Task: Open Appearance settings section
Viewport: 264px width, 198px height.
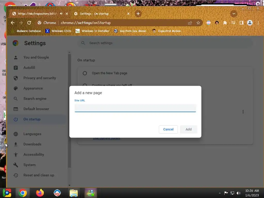Action: pos(33,88)
